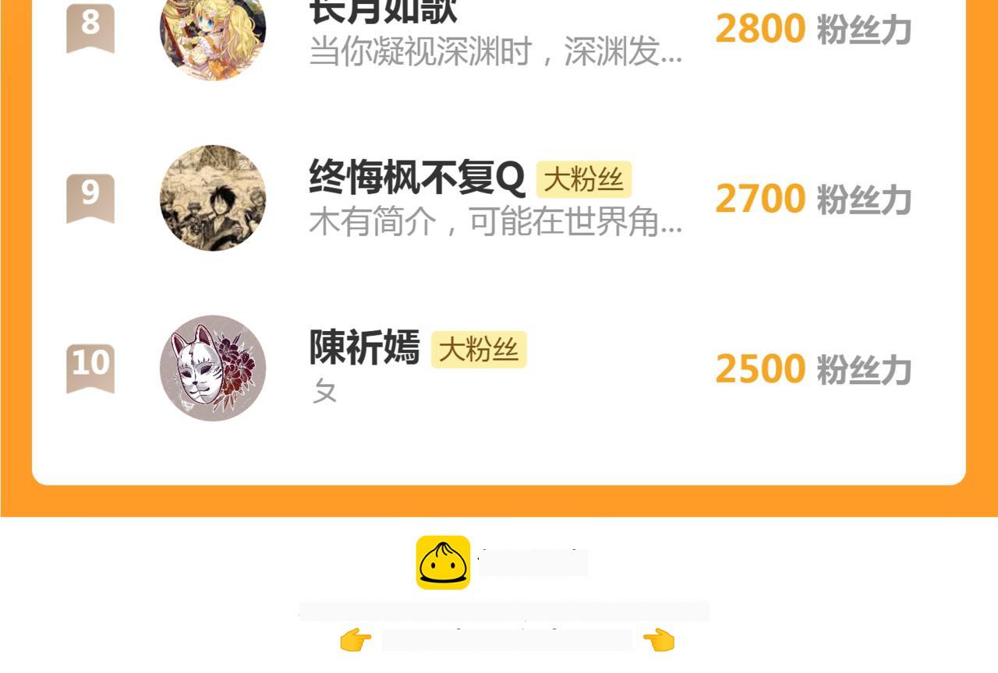Screen dimensions: 998x673
Task: Click the 2700 粉丝力 score
Action: (813, 199)
